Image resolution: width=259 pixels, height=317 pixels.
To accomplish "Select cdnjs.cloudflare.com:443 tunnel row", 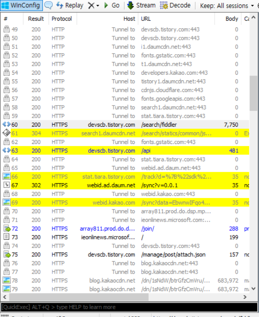I will (x=125, y=90).
